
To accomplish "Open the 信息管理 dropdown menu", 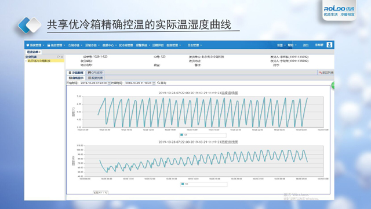I will click(56, 45).
